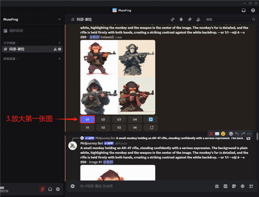Click the invite members icon on 局部-重绘 channel

coord(55,49)
